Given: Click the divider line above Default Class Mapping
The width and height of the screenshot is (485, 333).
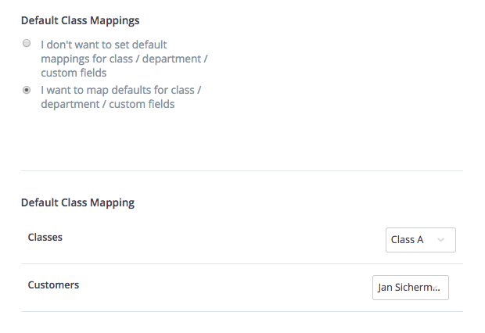Looking at the screenshot, I should (241, 170).
